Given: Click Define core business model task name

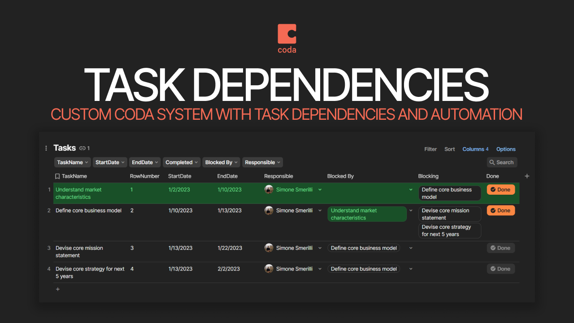Looking at the screenshot, I should [x=88, y=210].
